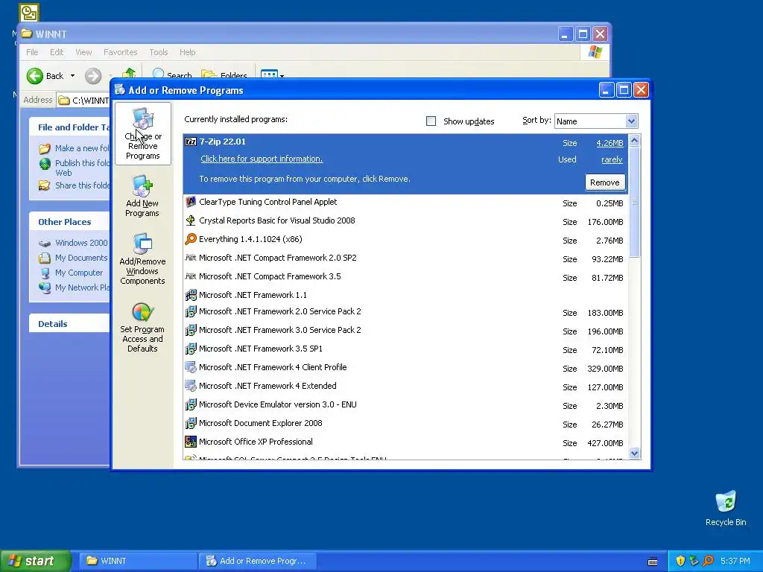Click Back arrow in WINNT window

35,76
